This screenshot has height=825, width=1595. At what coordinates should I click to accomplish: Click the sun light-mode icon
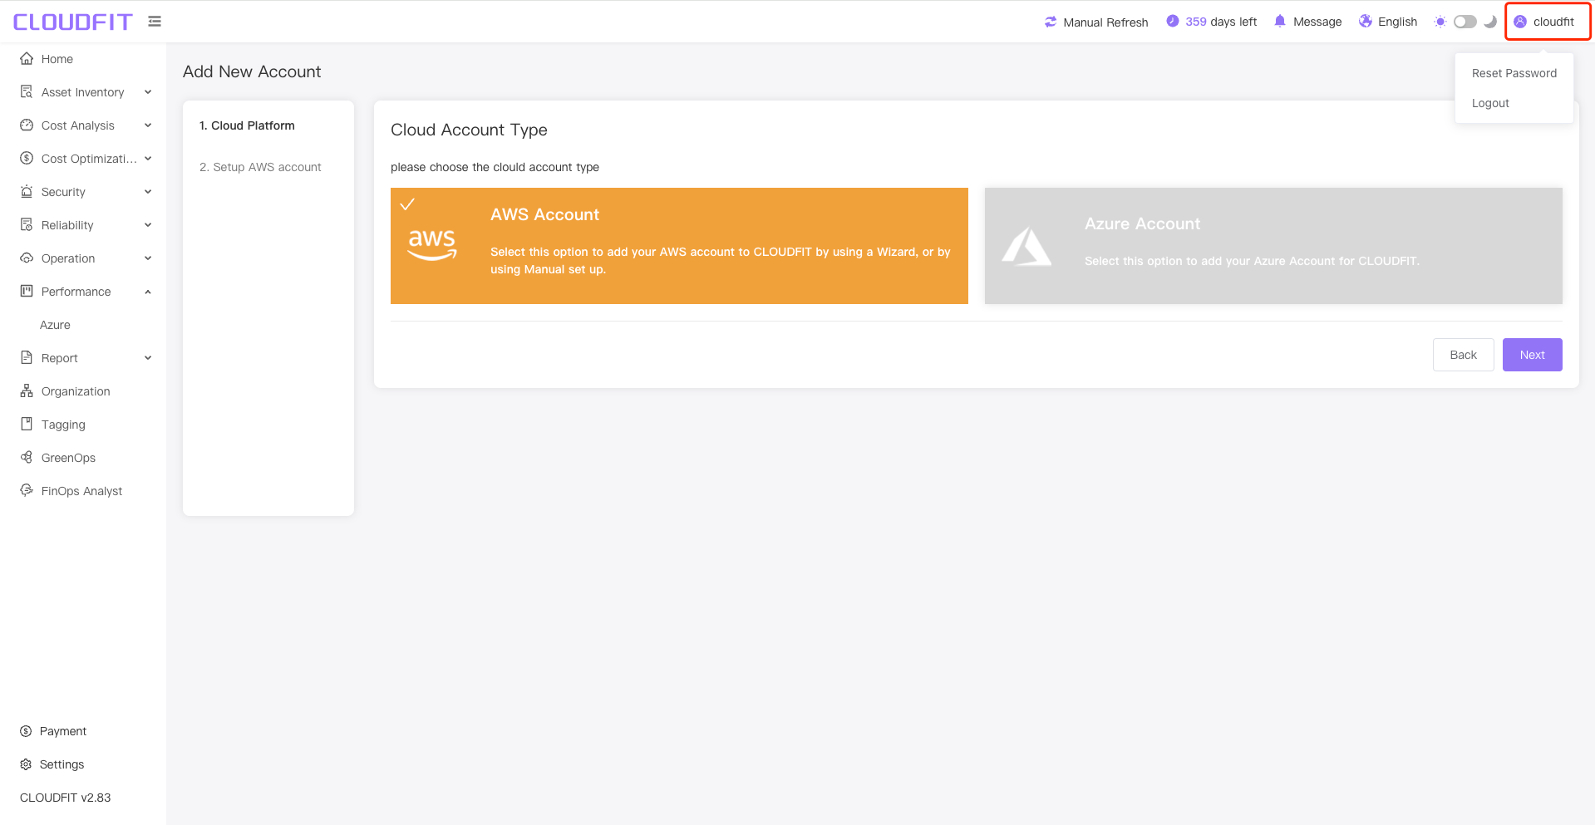(1440, 22)
